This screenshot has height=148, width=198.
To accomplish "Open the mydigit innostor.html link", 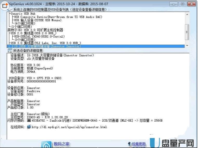I will pos(69,127).
